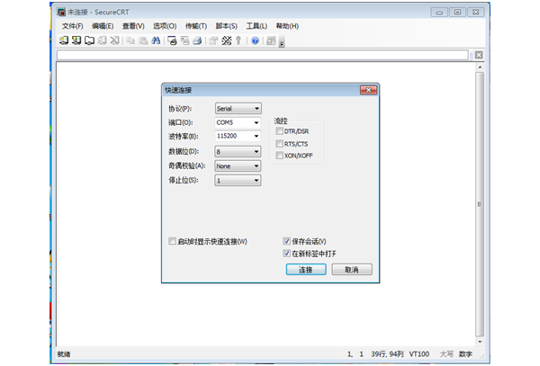
Task: Open the Help question mark icon
Action: coord(255,41)
